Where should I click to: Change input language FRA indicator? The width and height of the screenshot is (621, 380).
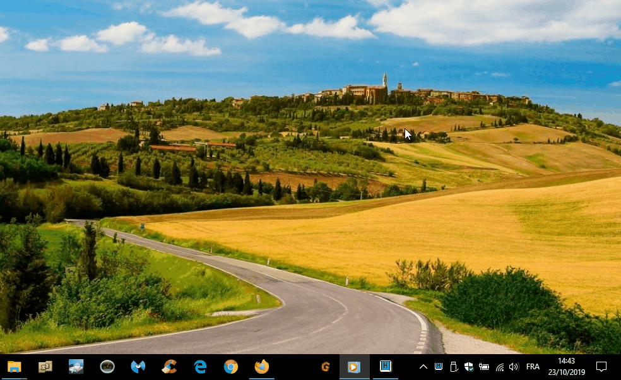533,367
